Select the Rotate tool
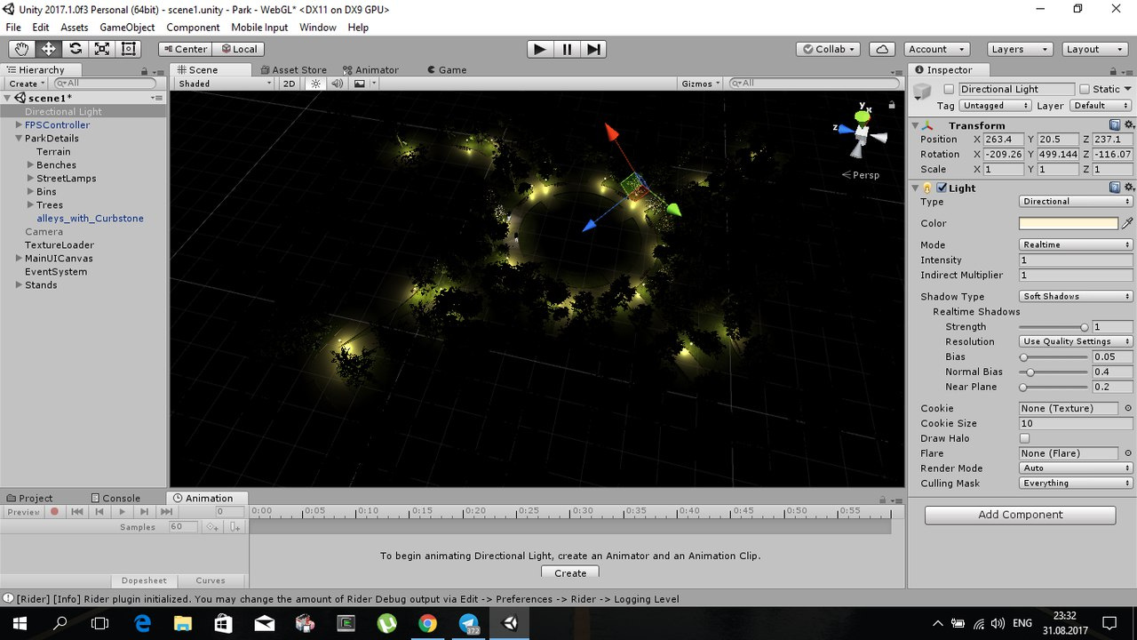Screen dimensions: 1137x640 pos(76,49)
